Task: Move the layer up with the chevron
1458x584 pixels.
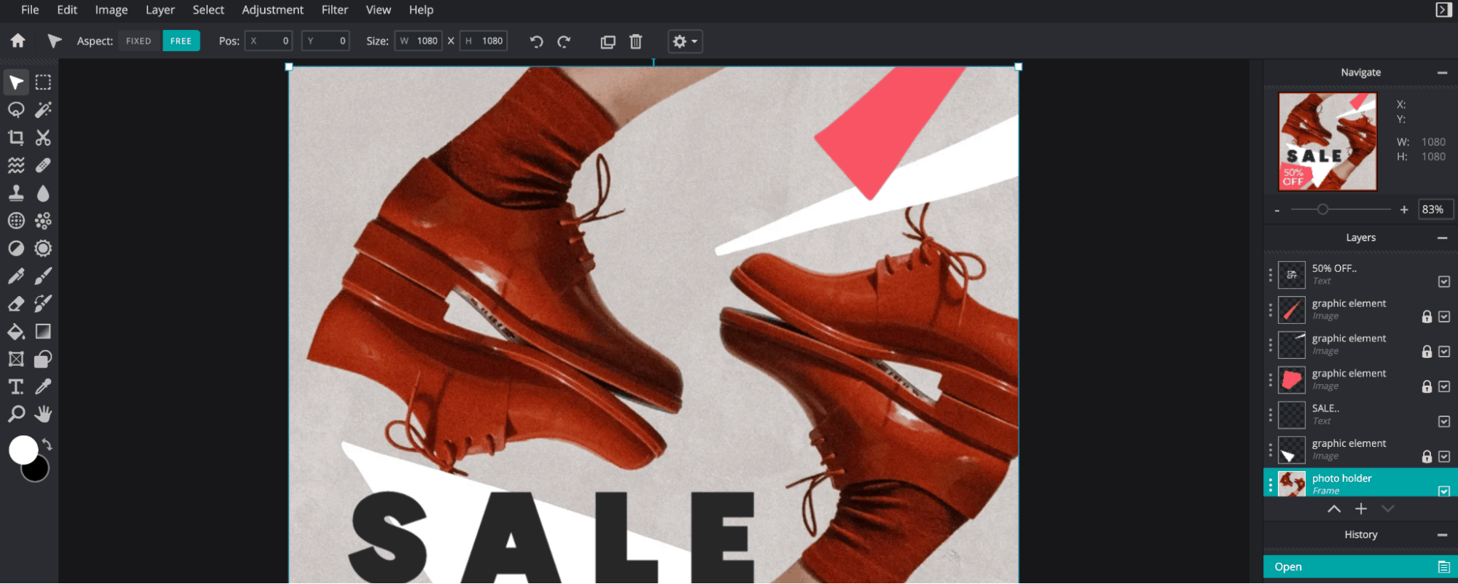Action: tap(1333, 509)
